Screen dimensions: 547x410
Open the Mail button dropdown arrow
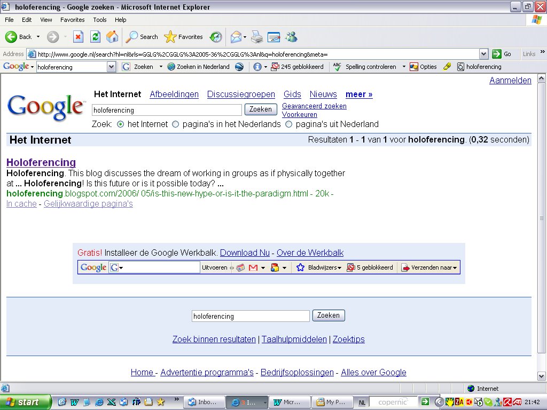[245, 37]
